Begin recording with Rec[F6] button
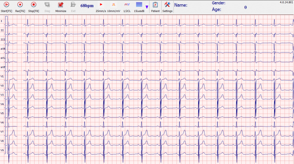294x164 pixels. [20, 7]
